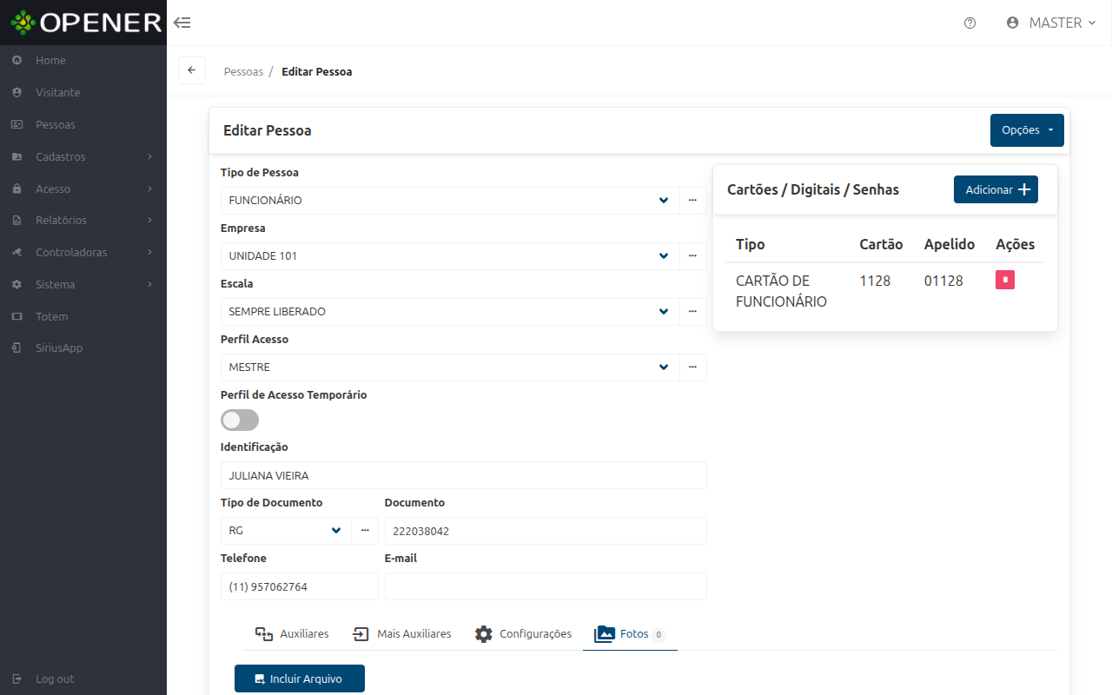Open the Perfil Acesso dropdown
This screenshot has width=1112, height=695.
[450, 367]
